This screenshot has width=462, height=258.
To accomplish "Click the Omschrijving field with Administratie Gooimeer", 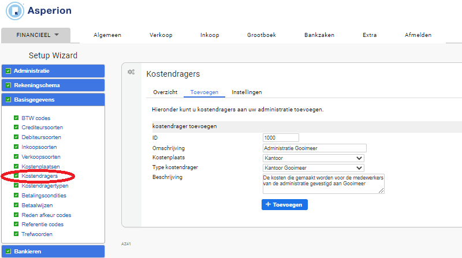I will (314, 148).
